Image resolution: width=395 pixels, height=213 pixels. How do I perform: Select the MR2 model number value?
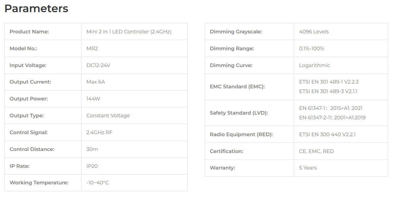[92, 49]
